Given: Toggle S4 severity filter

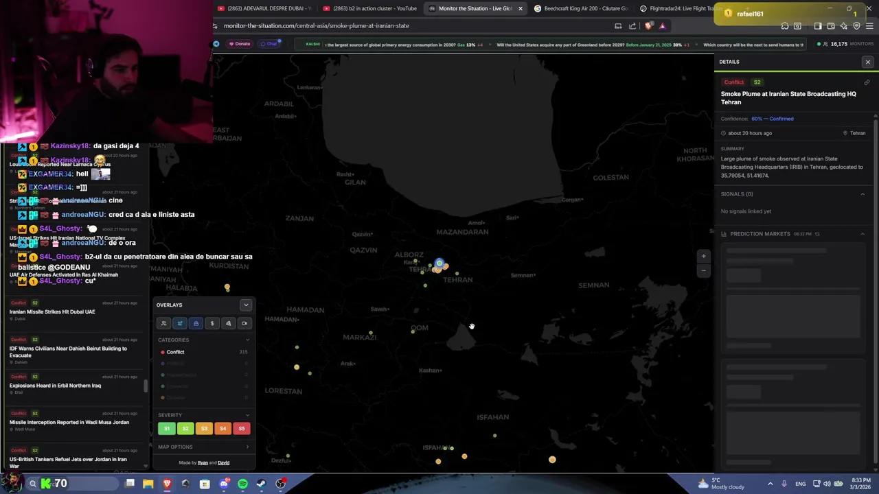Looking at the screenshot, I should point(222,428).
